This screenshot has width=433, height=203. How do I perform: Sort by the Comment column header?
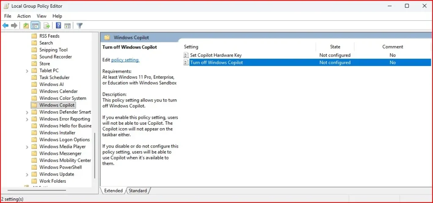click(393, 47)
